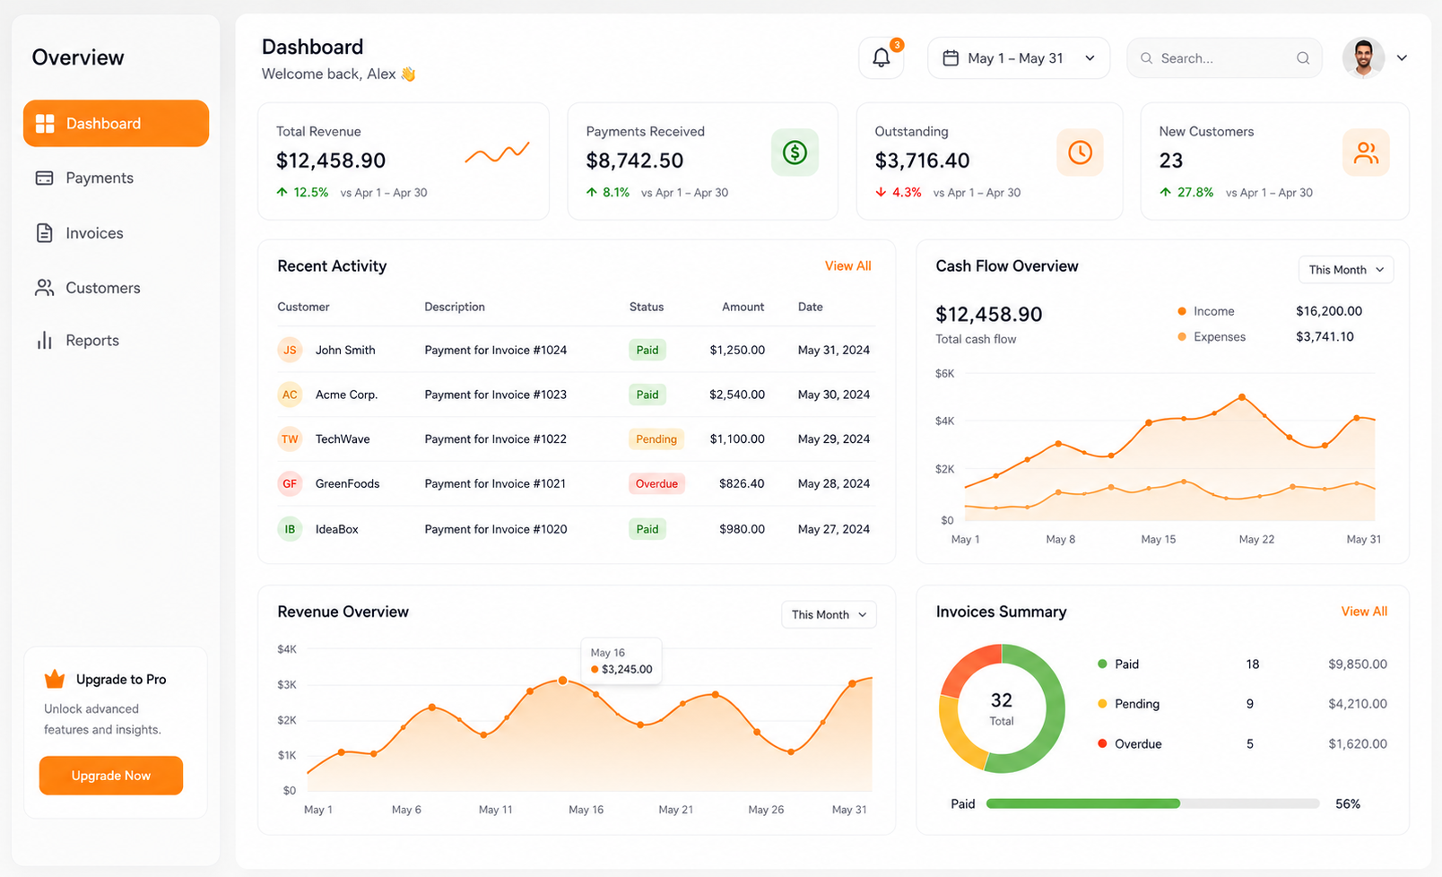Click the AC avatar for Acme Corp.
This screenshot has width=1442, height=877.
click(x=290, y=395)
